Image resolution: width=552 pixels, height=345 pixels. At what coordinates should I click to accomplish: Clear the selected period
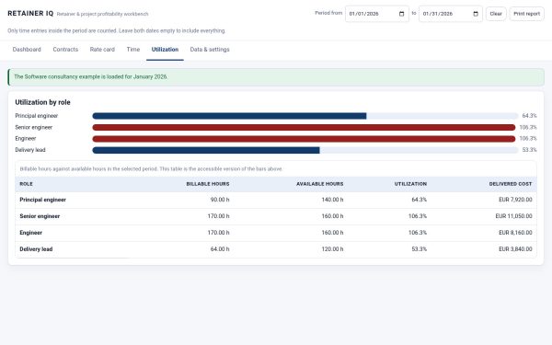(x=496, y=14)
